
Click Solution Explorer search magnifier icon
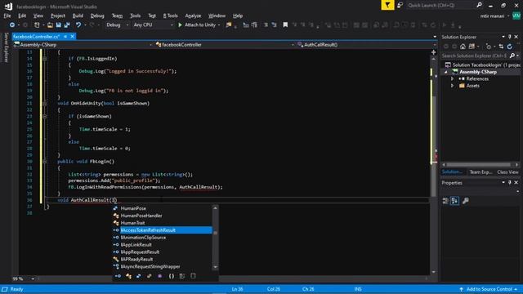tap(512, 56)
